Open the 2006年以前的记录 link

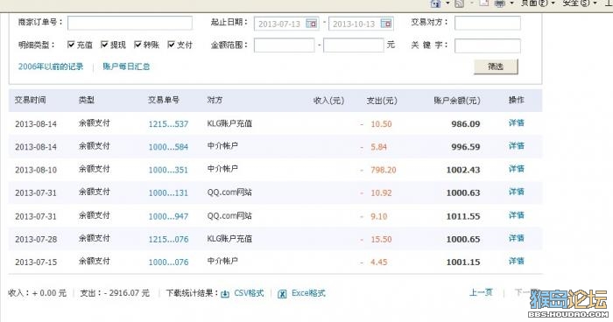click(51, 66)
